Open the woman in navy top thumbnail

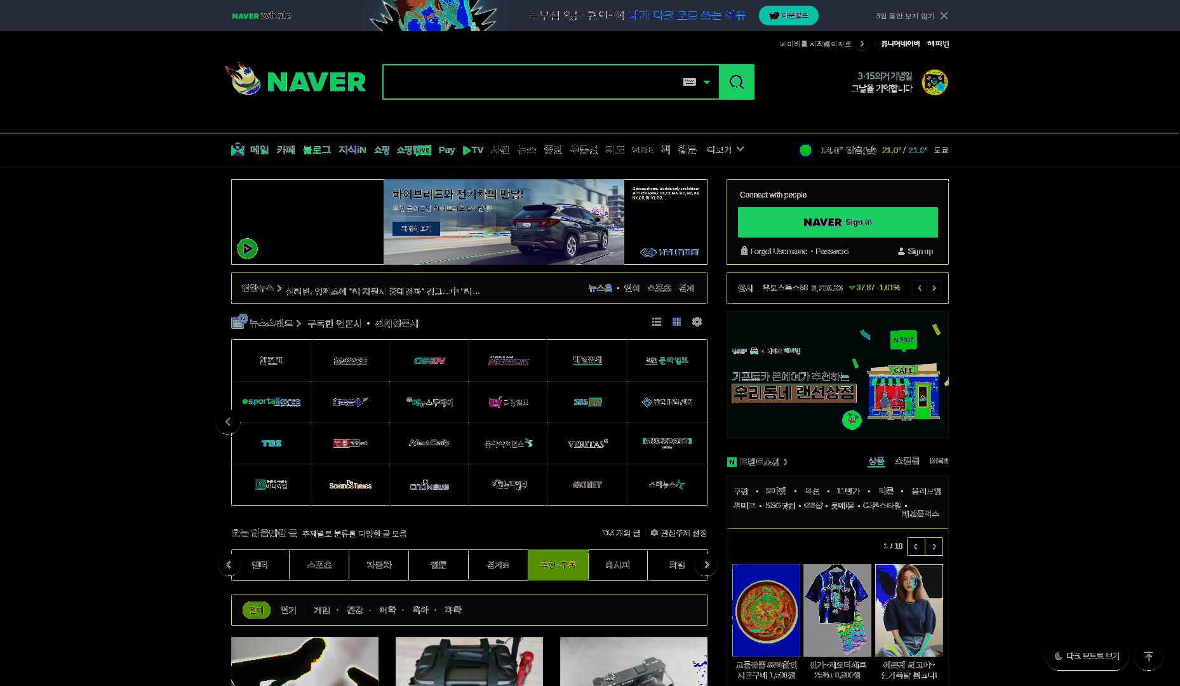(909, 610)
